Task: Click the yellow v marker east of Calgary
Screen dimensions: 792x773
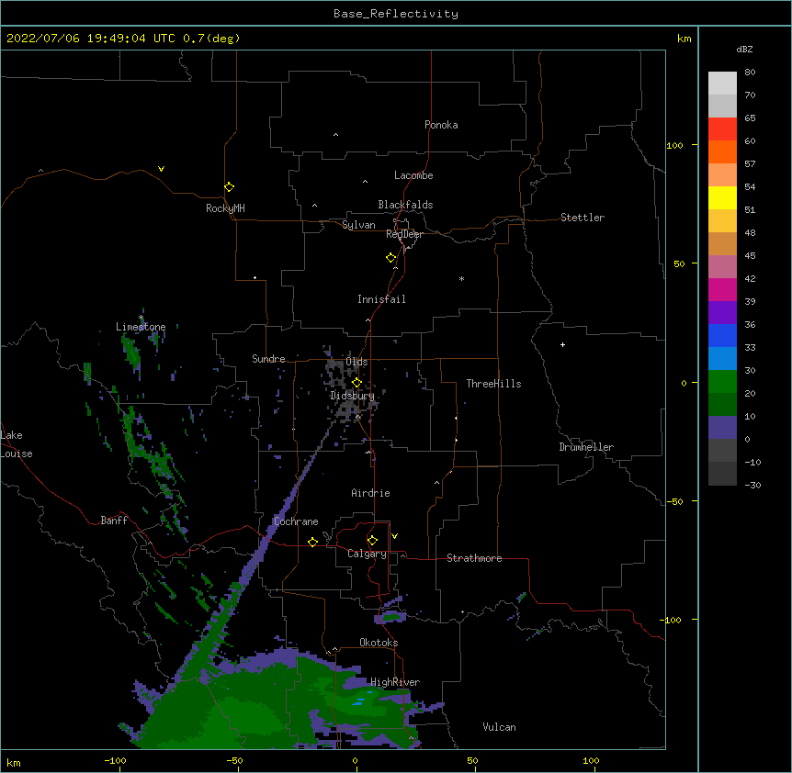Action: coord(394,536)
